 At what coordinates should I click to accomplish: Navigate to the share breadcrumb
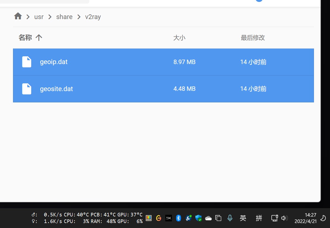64,17
